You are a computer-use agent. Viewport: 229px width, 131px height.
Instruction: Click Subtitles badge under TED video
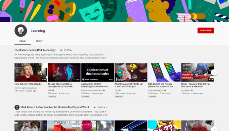[52, 97]
